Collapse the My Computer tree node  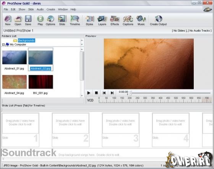point(3,45)
